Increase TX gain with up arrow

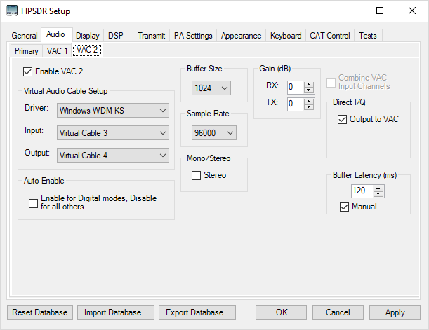309,102
